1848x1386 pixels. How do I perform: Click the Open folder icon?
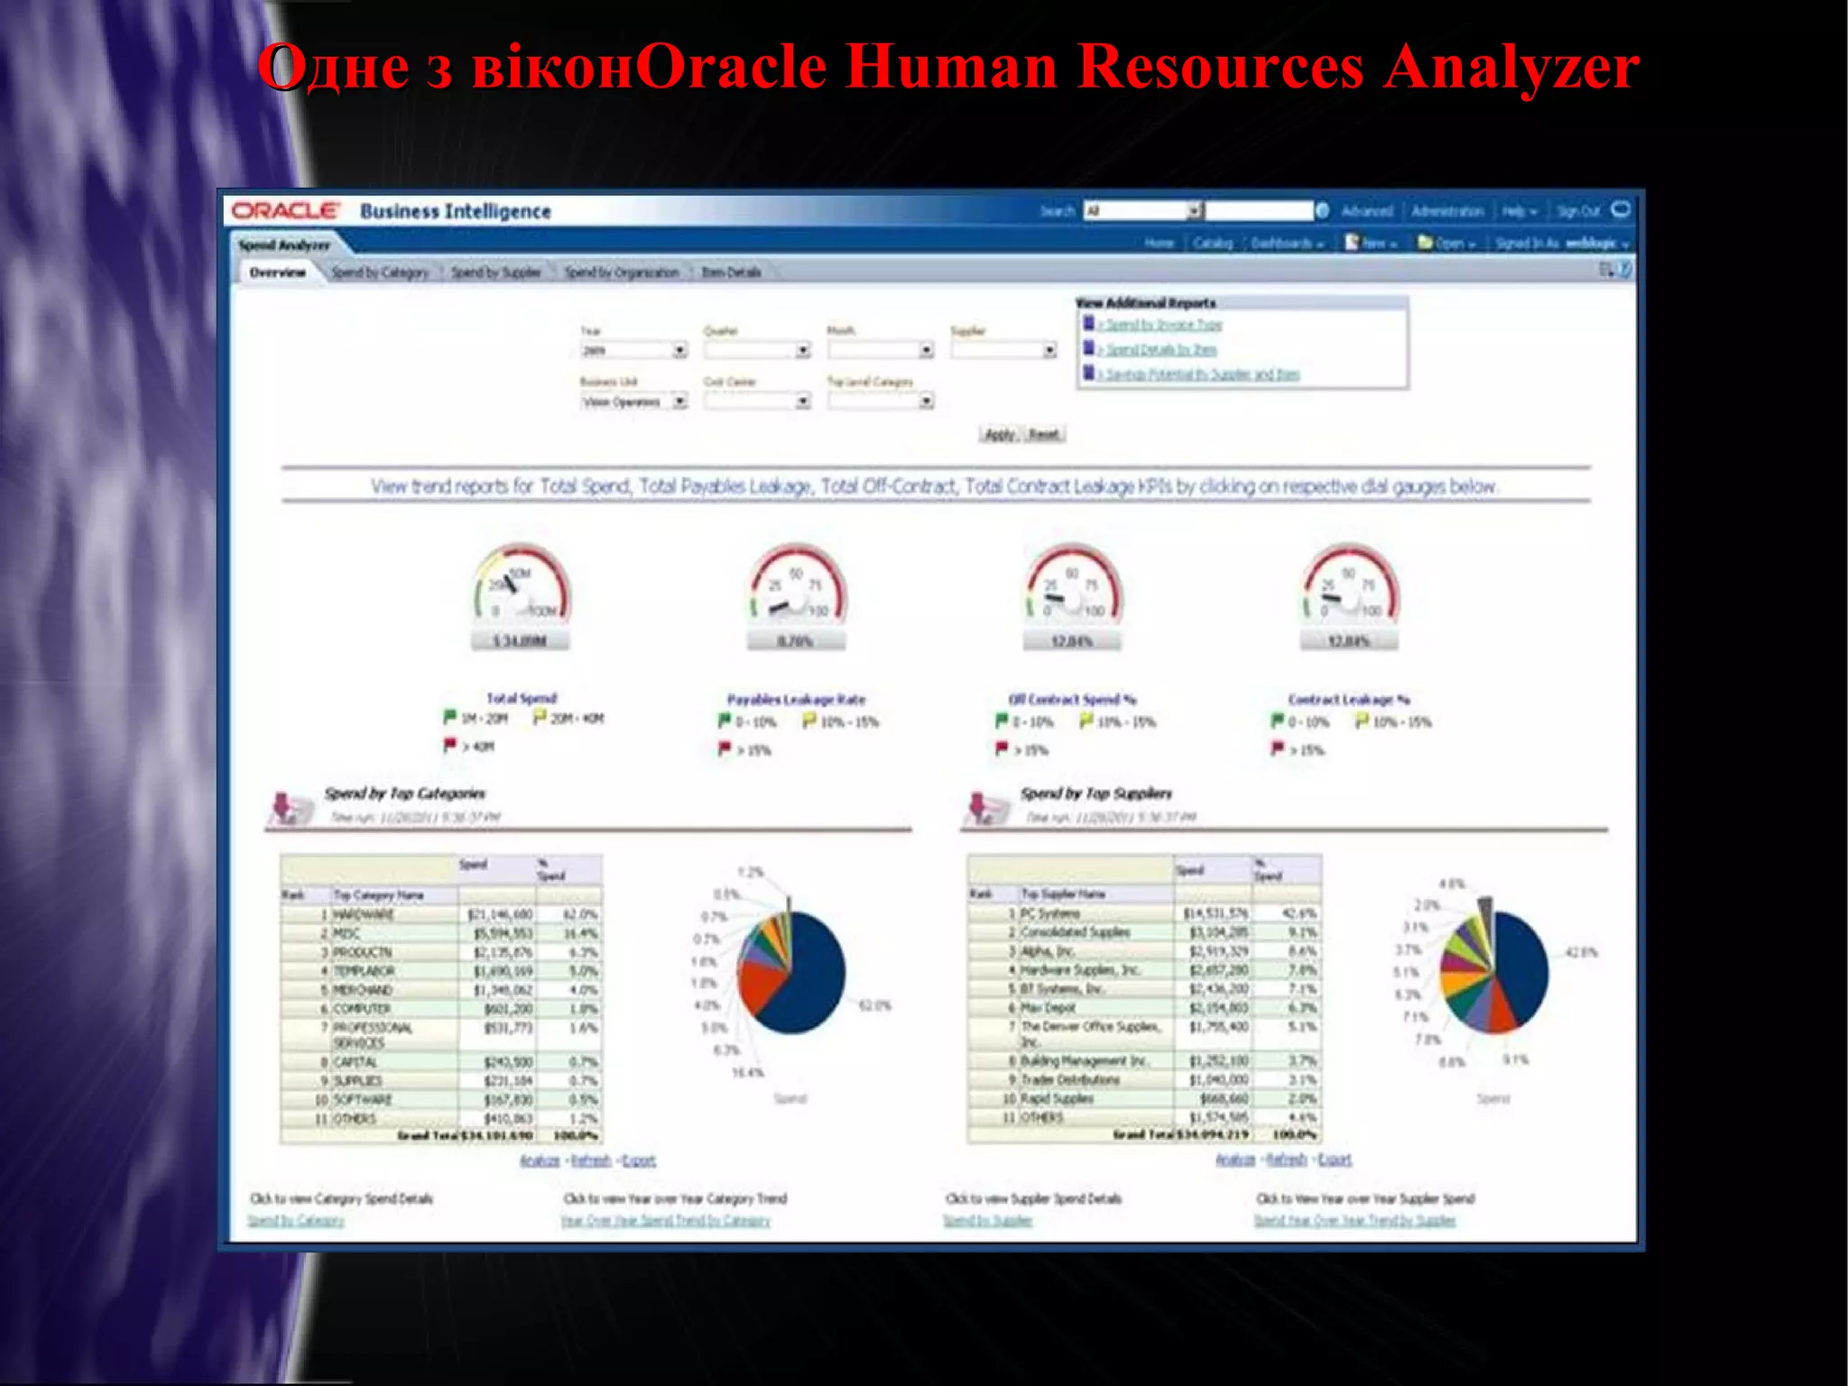pyautogui.click(x=1425, y=242)
